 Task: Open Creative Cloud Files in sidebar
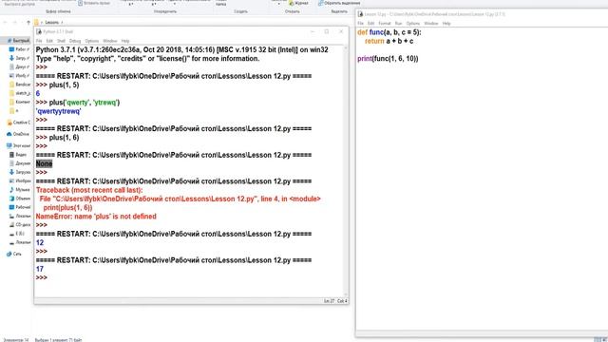click(x=19, y=123)
